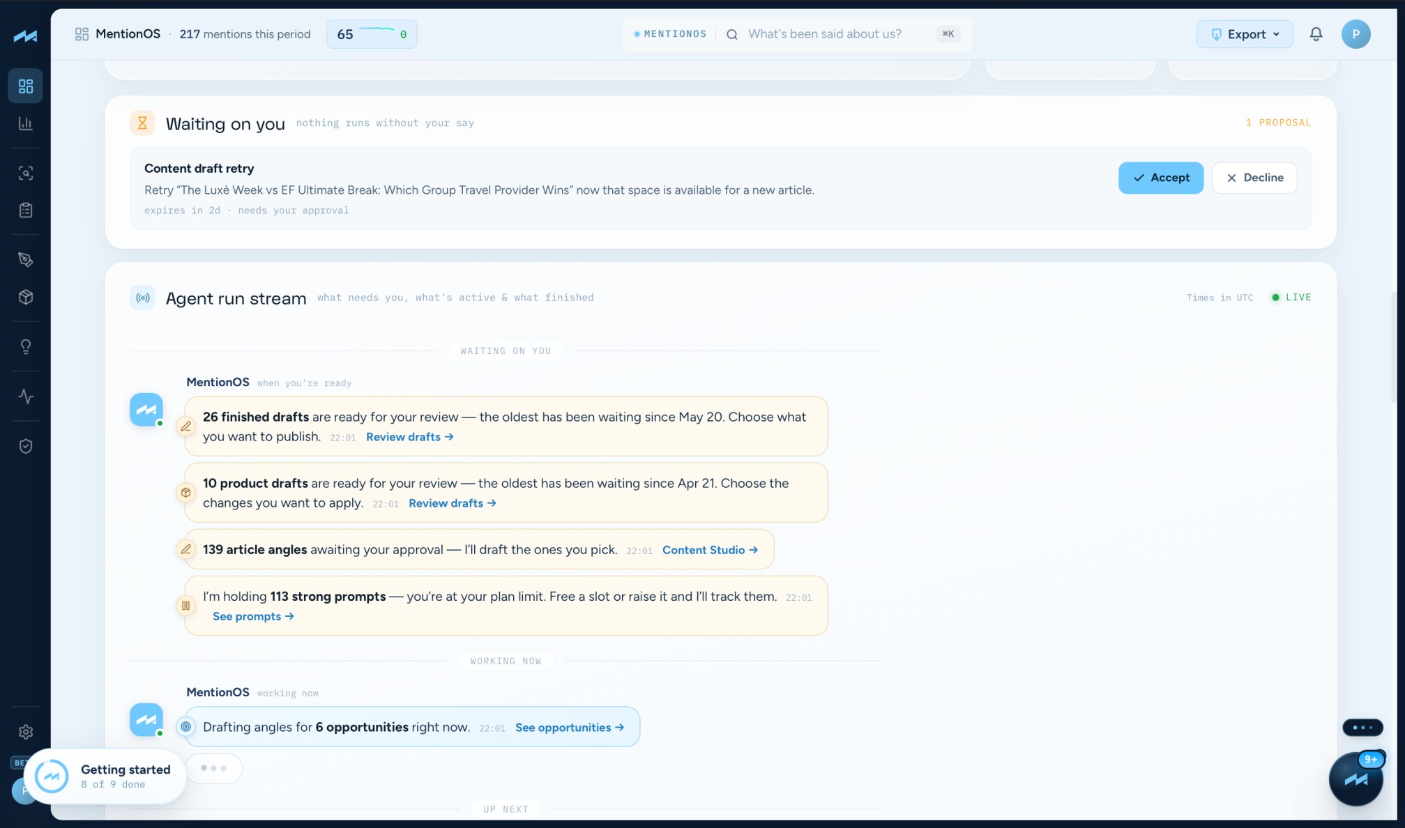Follow the Content Studio link
Image resolution: width=1405 pixels, height=828 pixels.
(710, 550)
